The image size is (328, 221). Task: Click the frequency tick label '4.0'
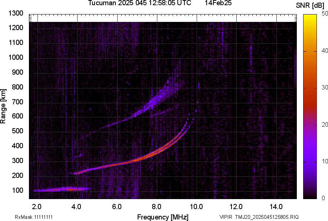click(76, 207)
